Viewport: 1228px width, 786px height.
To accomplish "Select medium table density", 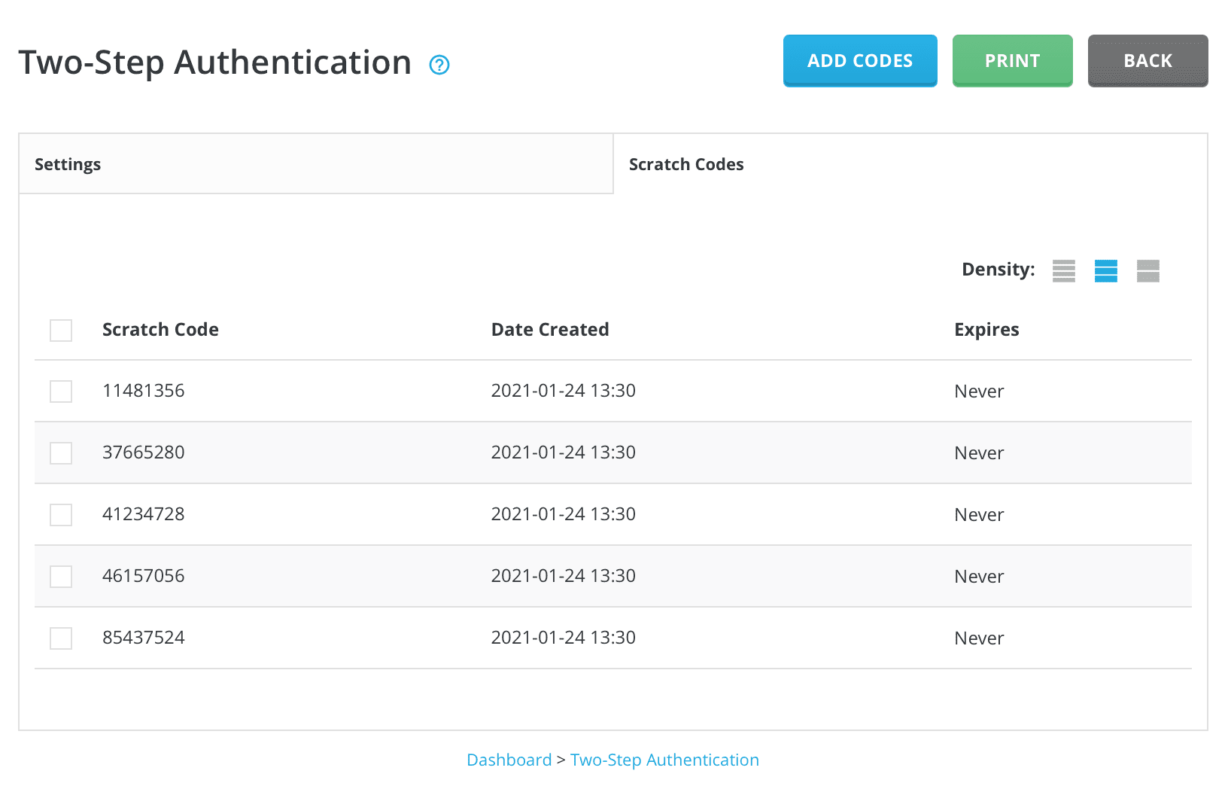I will tap(1106, 271).
